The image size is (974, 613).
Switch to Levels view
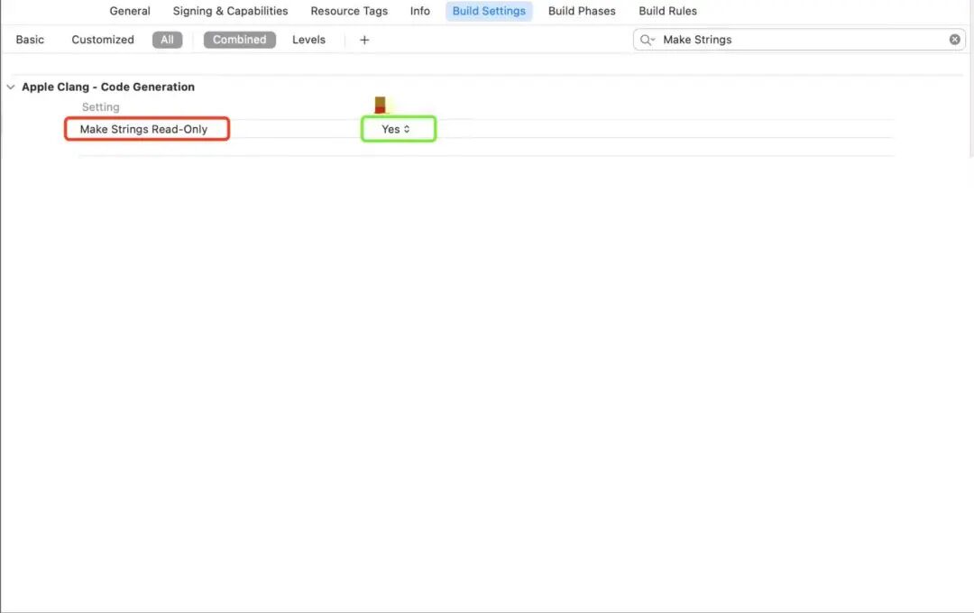pos(308,40)
